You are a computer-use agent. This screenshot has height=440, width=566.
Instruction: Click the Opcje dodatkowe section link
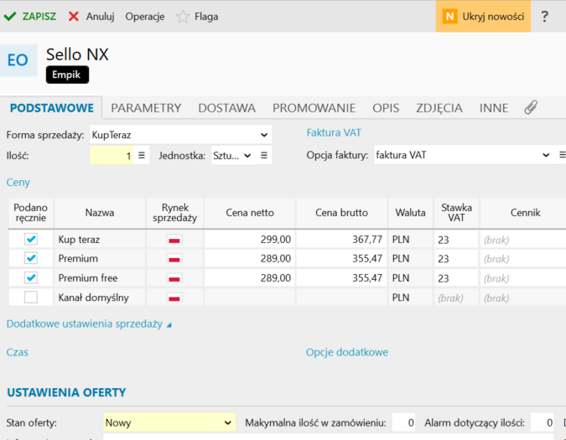coord(347,352)
